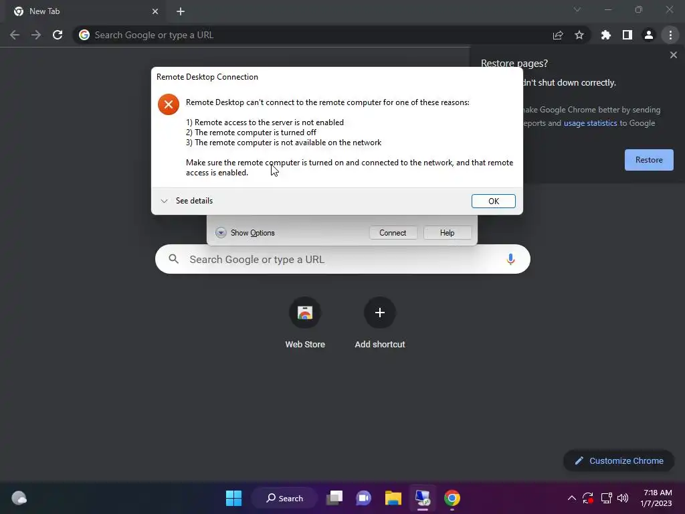
Task: Click OK in Remote Desktop error dialog
Action: (x=494, y=201)
